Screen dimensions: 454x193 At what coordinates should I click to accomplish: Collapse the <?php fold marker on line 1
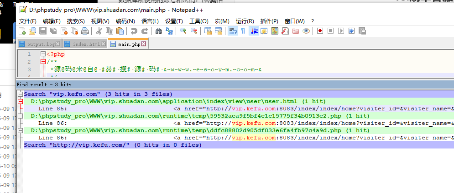coord(43,54)
